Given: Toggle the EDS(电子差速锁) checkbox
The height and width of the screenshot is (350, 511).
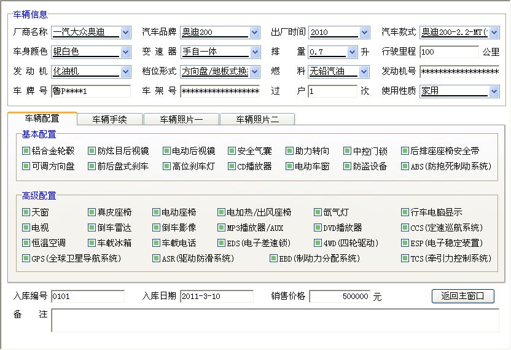Looking at the screenshot, I should (x=221, y=243).
